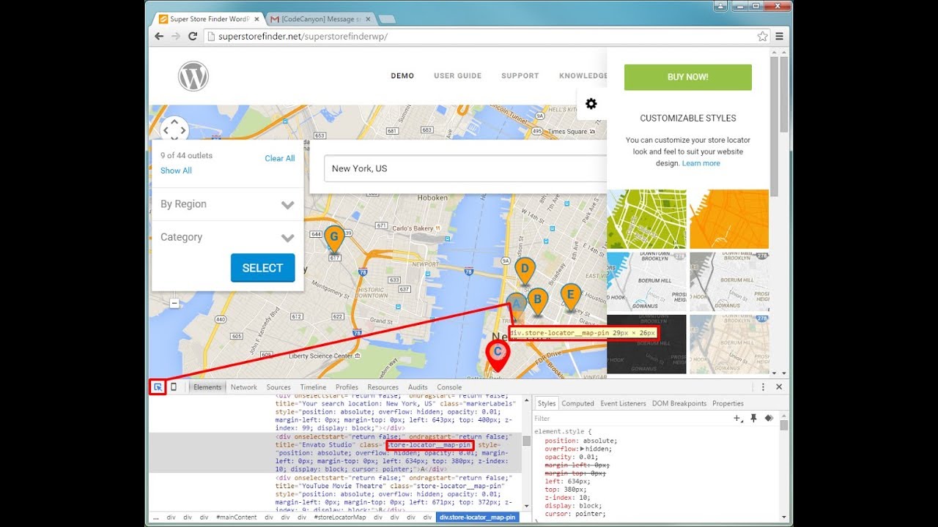Select map marker E
Screen dimensions: 938x527
click(x=570, y=298)
